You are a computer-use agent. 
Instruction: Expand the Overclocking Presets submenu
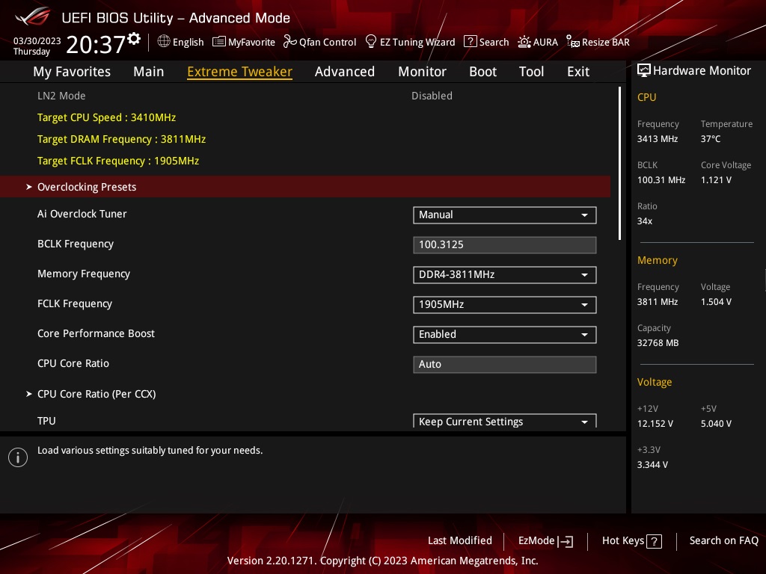(305, 187)
